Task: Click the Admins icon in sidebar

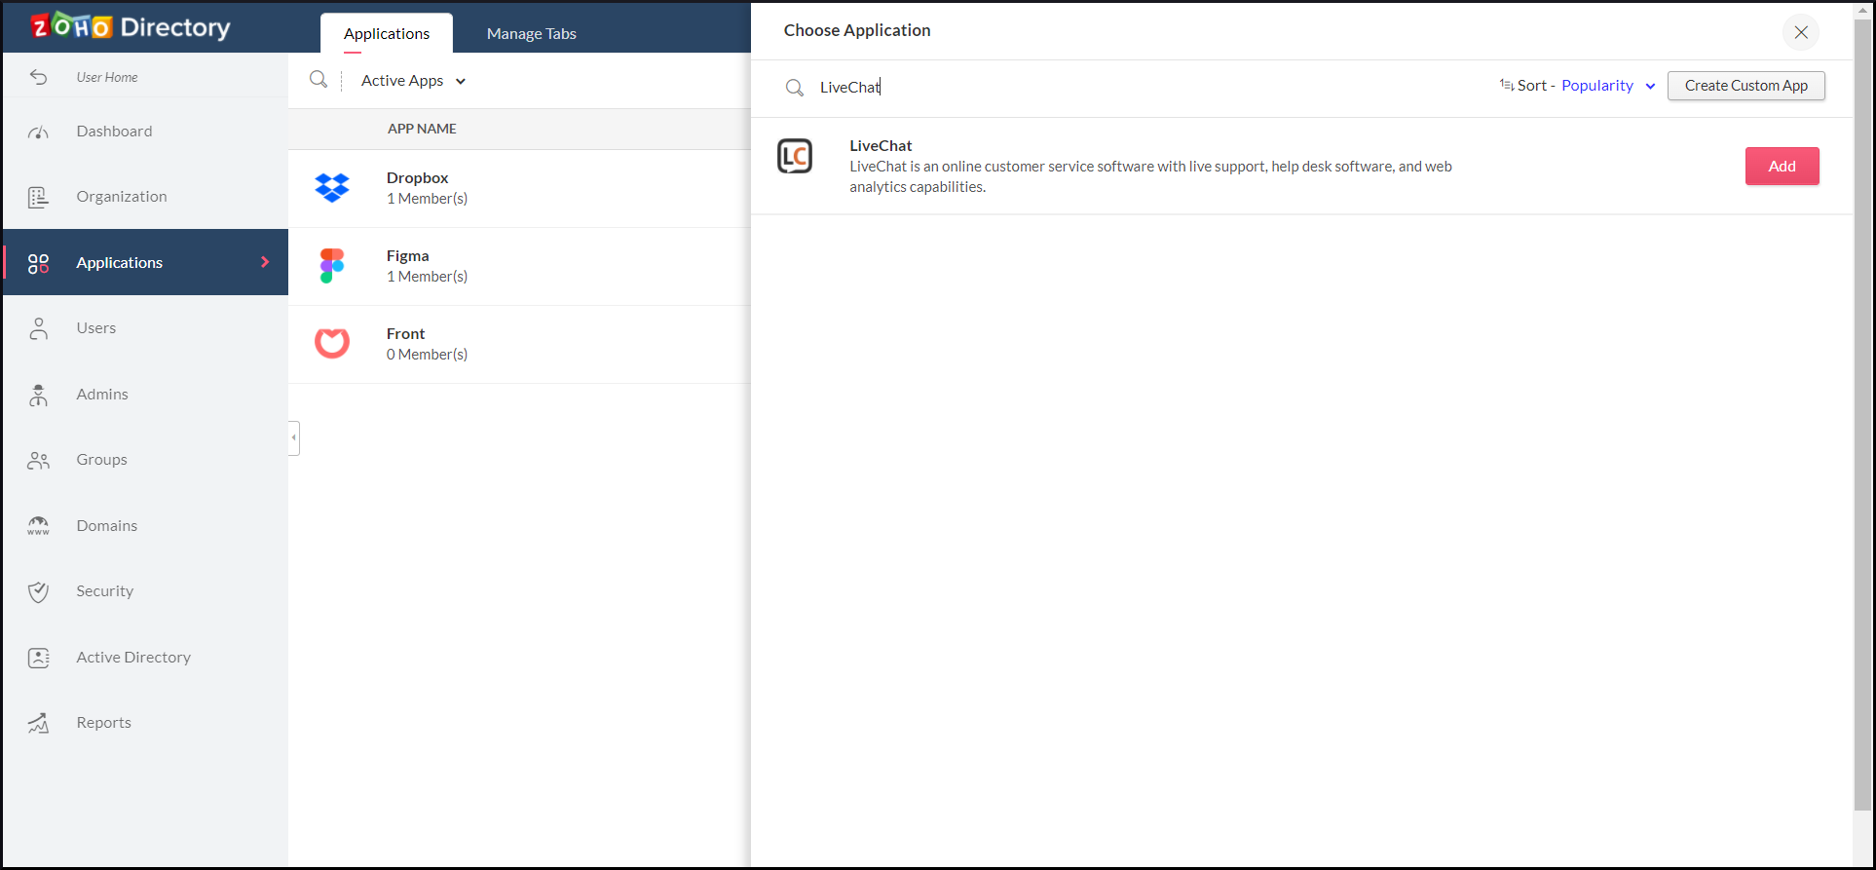Action: 38,395
